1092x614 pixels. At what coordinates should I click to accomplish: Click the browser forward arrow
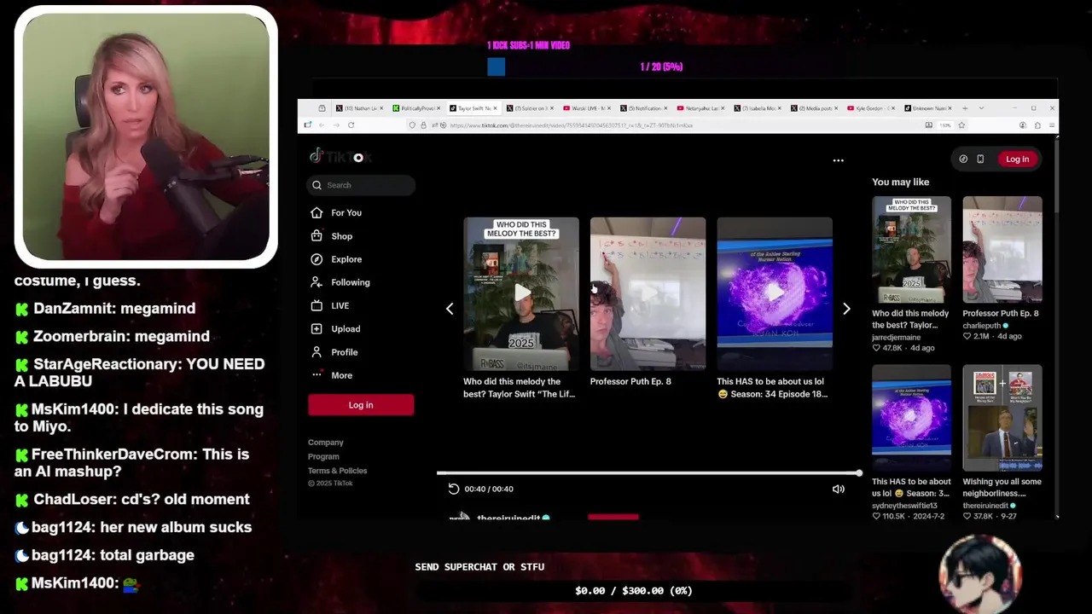pos(336,125)
